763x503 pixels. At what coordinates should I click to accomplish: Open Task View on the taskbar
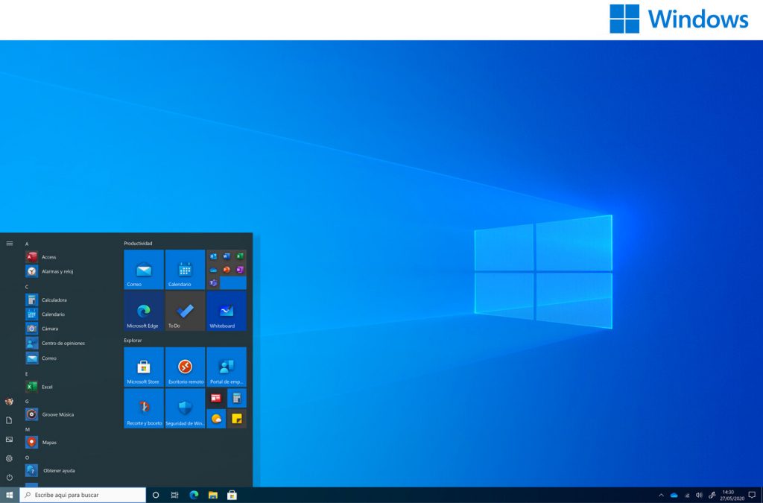point(174,496)
